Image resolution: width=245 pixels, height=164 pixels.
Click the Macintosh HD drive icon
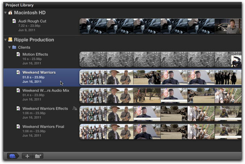10,13
